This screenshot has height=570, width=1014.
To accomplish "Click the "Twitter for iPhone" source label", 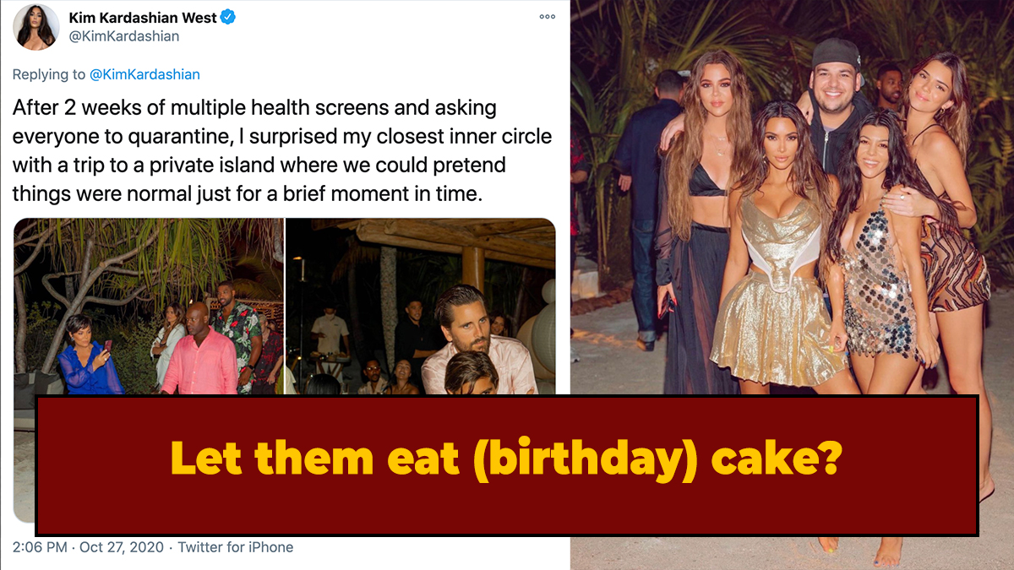I will click(236, 547).
